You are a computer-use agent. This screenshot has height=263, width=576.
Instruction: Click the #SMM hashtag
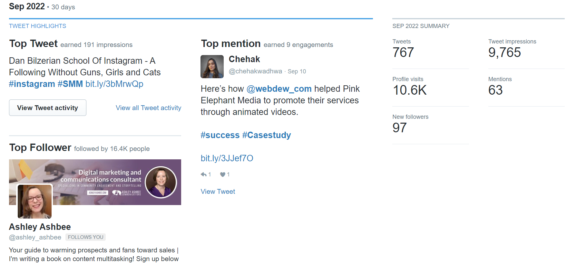pyautogui.click(x=70, y=84)
